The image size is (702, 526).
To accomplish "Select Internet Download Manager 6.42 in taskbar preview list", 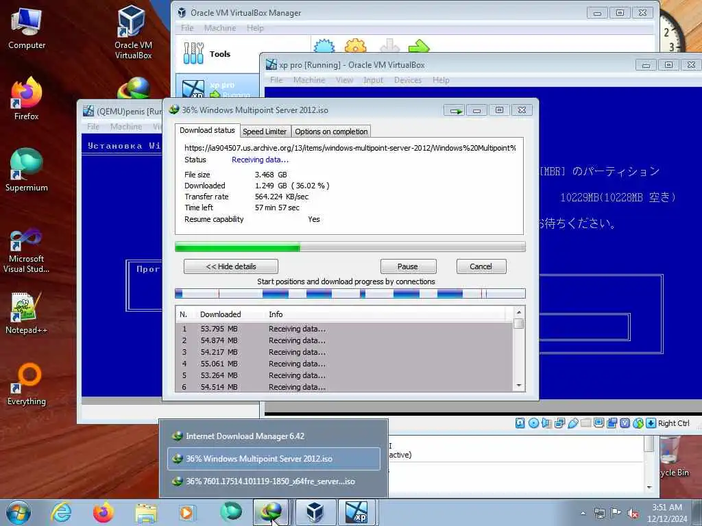I will 274,436.
